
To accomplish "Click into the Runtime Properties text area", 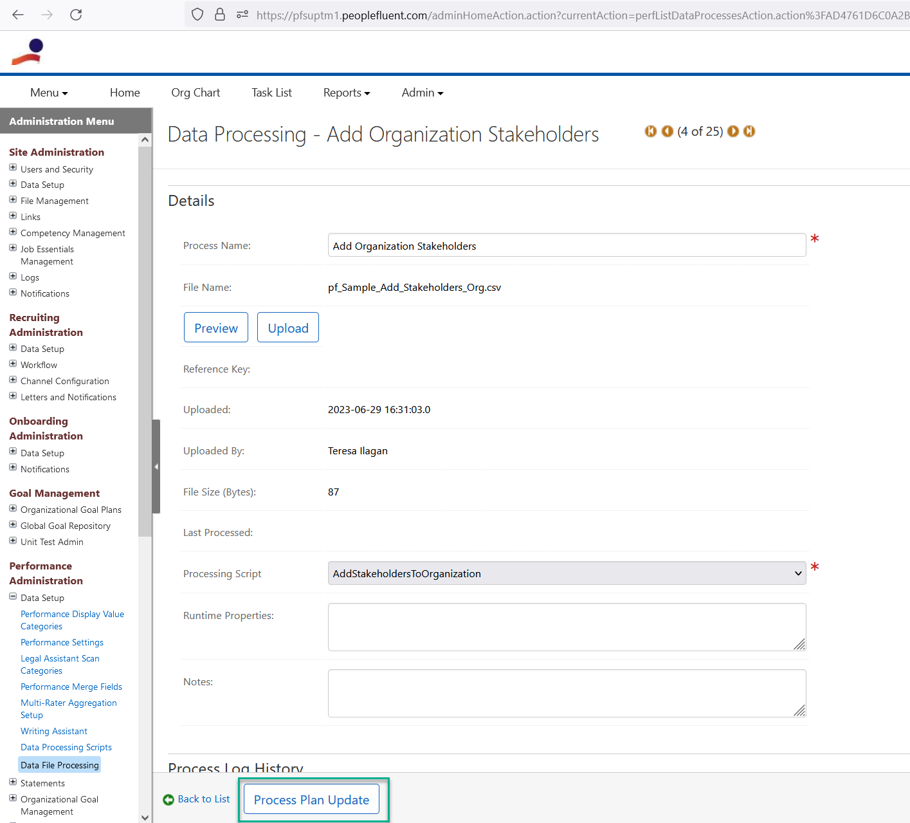I will point(567,627).
